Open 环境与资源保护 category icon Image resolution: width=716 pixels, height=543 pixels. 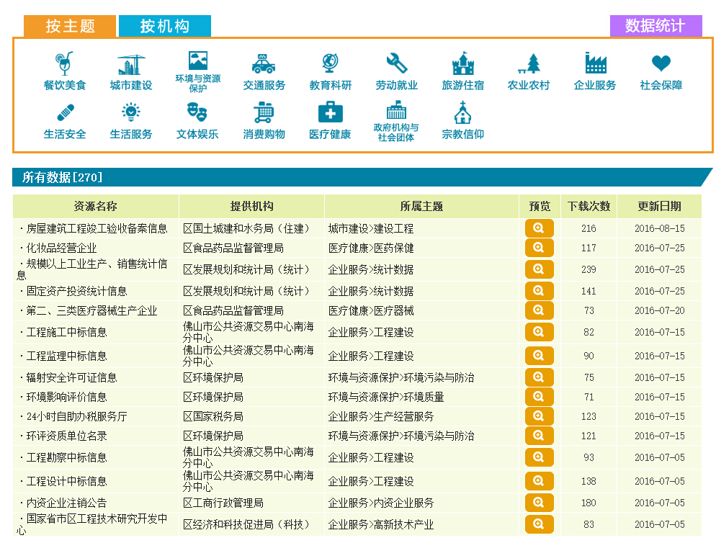pyautogui.click(x=198, y=60)
